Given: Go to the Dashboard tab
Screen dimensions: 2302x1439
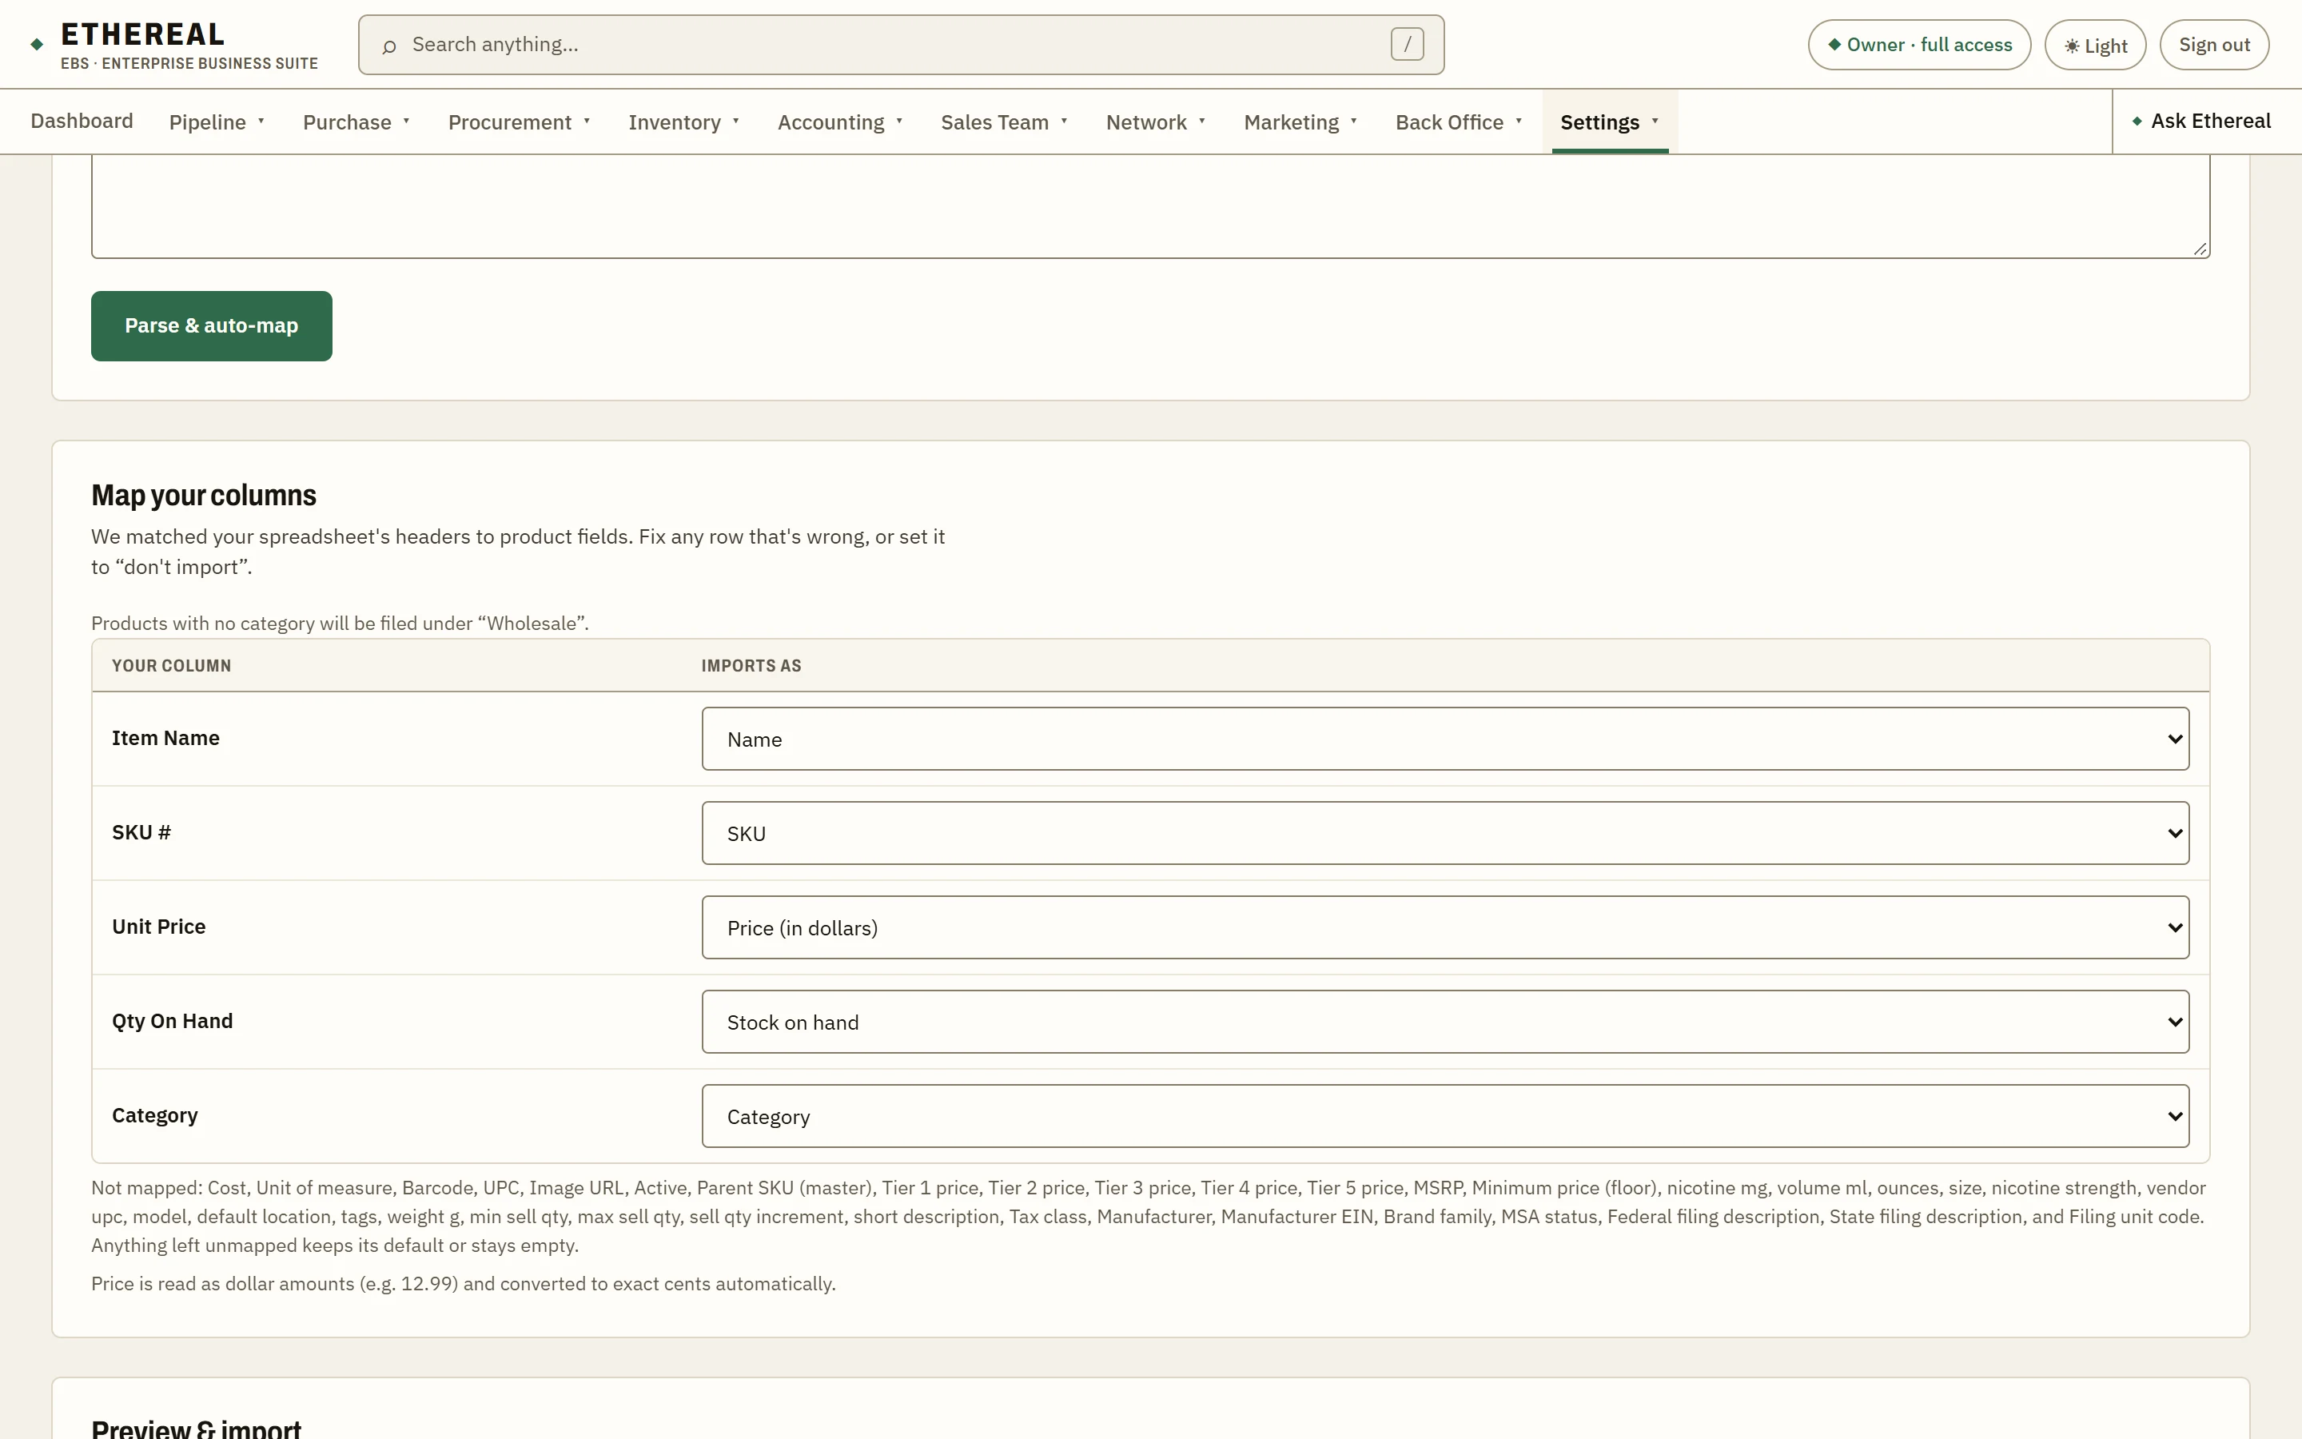Looking at the screenshot, I should [x=82, y=121].
